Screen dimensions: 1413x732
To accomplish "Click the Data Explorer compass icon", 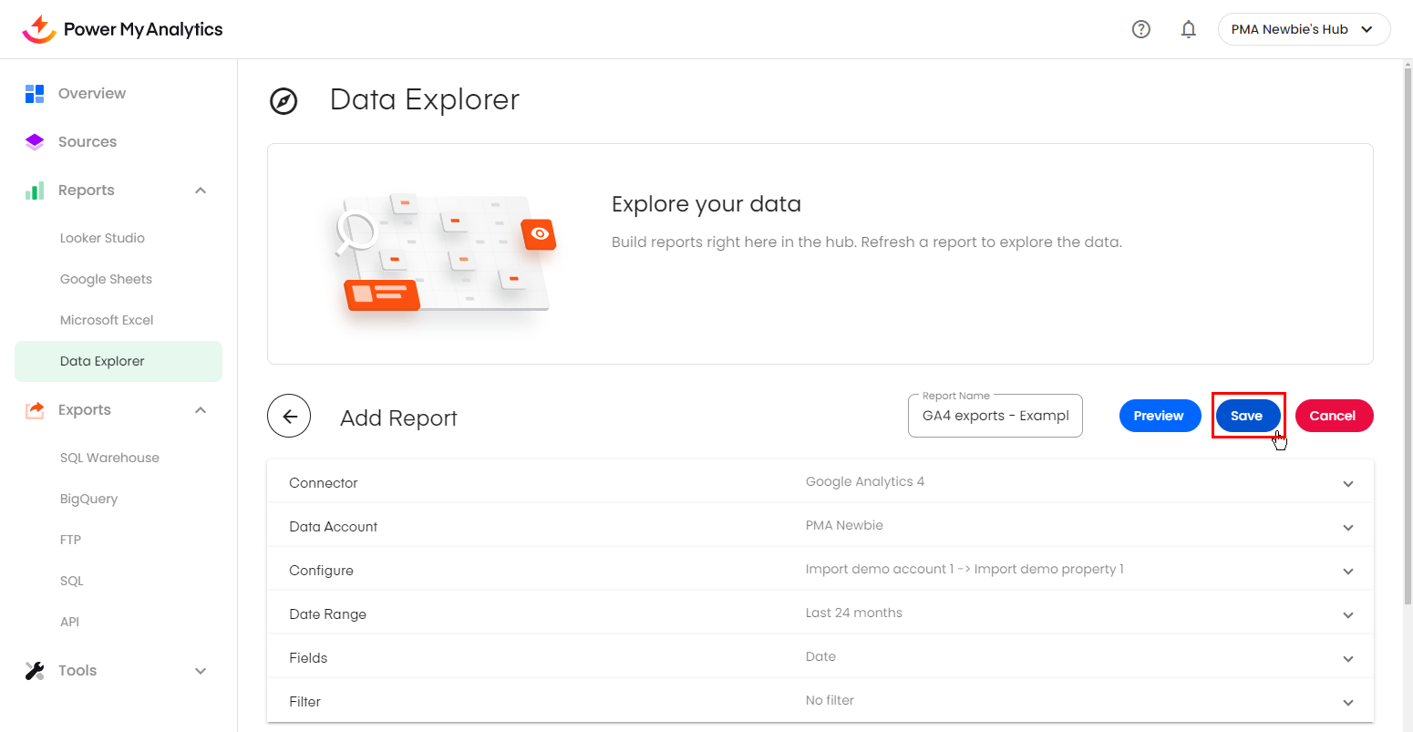I will 284,101.
